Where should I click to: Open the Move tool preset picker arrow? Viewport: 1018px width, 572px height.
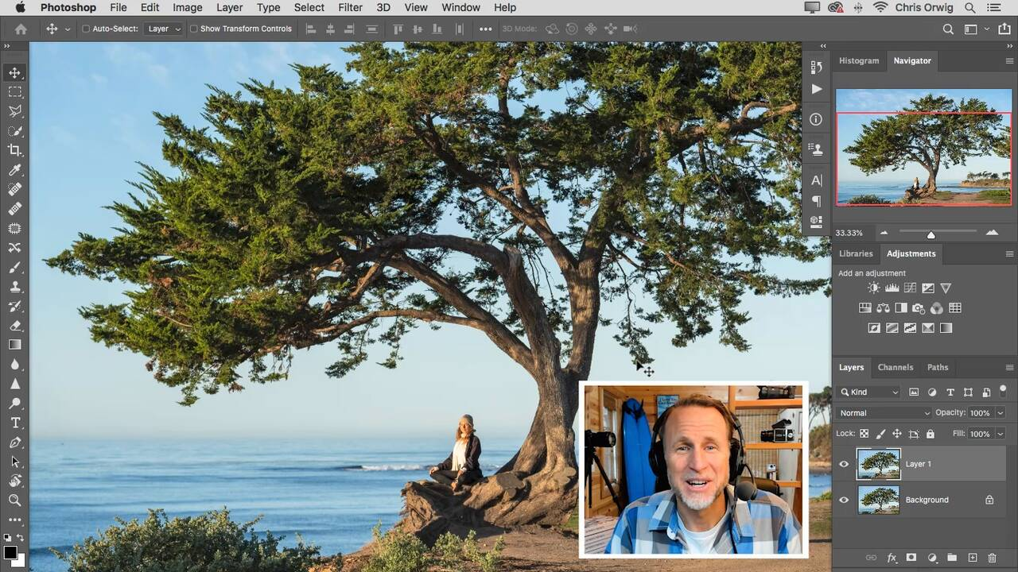click(67, 29)
